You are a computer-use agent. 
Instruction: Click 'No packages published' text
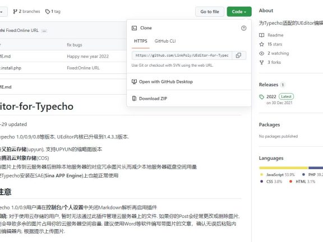[x=278, y=136]
